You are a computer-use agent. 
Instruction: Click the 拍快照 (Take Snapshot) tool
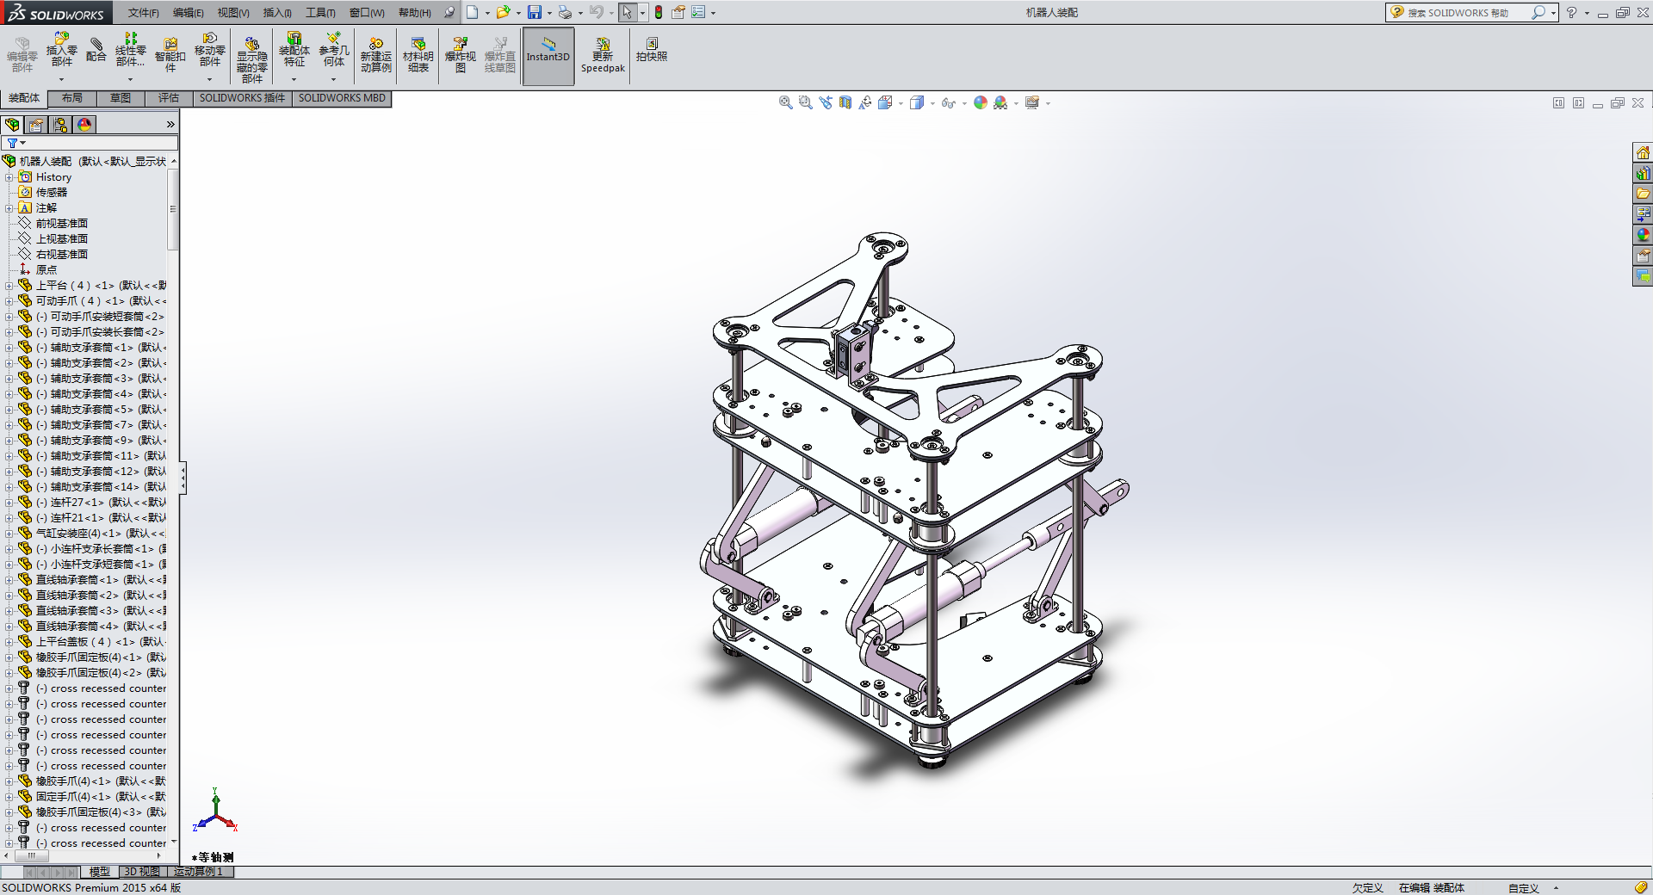point(652,50)
